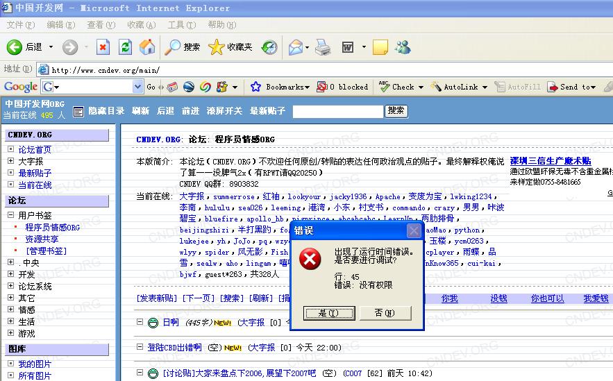Expand the 开发 tree node
The height and width of the screenshot is (381, 613).
click(x=10, y=275)
